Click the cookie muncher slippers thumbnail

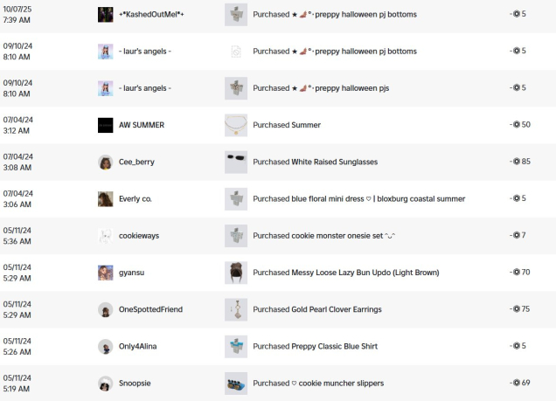235,383
